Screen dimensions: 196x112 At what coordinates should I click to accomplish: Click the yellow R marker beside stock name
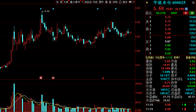[147, 3]
